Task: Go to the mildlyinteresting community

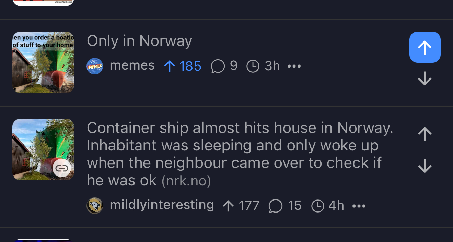Action: pos(162,205)
